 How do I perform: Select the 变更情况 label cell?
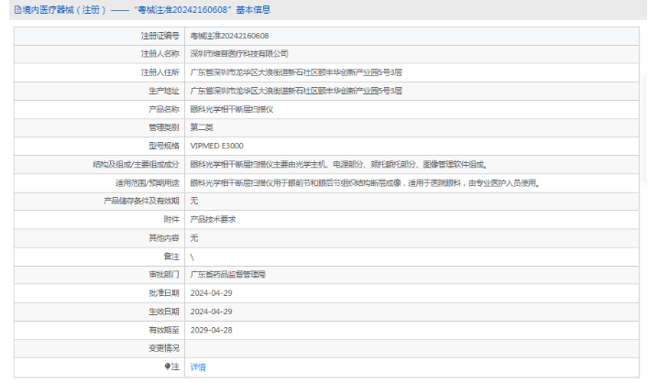(x=99, y=349)
